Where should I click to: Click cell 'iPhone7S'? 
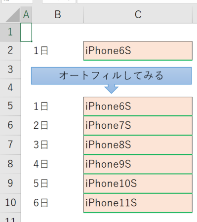pyautogui.click(x=138, y=125)
